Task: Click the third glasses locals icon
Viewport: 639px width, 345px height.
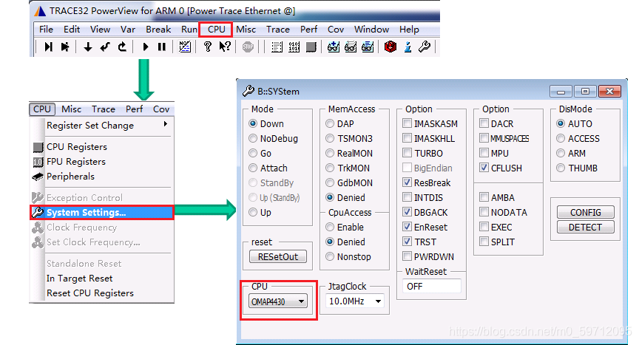Action: point(368,47)
